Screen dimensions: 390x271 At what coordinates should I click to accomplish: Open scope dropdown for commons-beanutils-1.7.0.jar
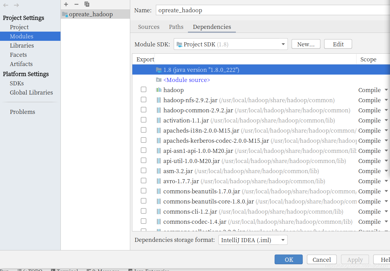[386, 191]
